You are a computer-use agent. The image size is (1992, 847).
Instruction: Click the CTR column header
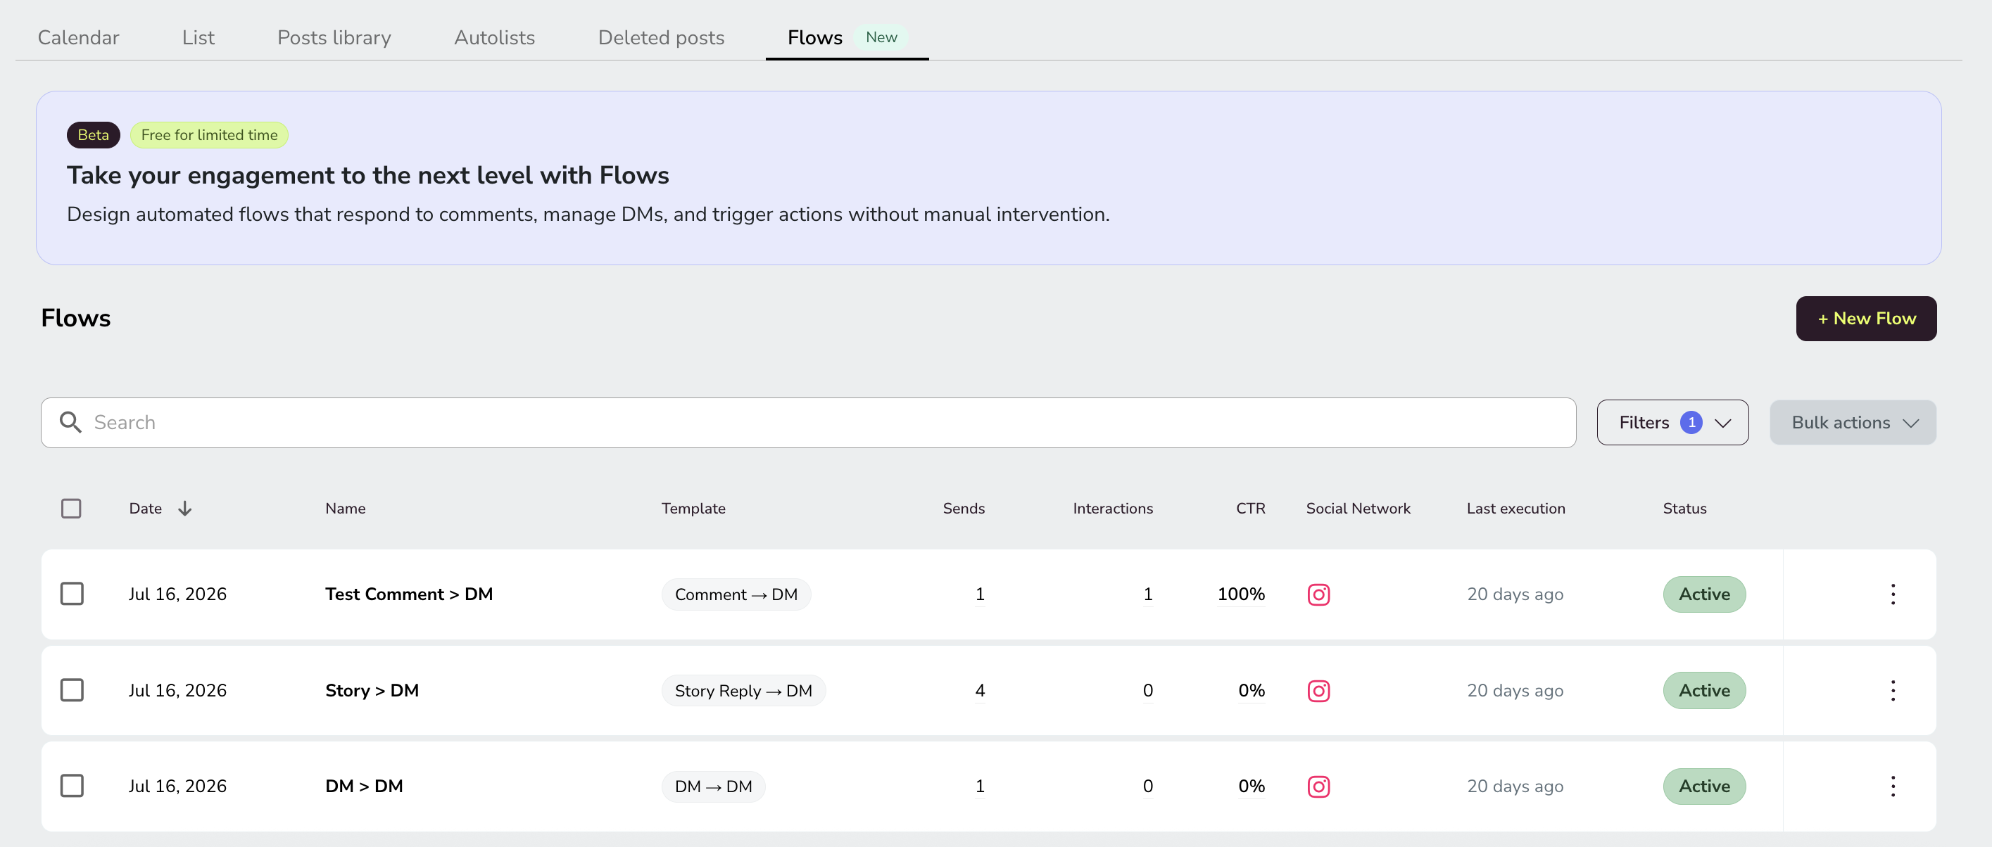(x=1250, y=509)
